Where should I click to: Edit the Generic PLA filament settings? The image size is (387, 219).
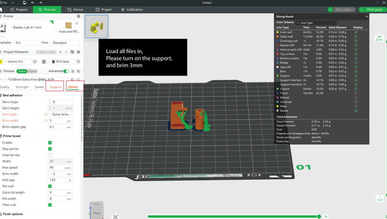[35, 62]
